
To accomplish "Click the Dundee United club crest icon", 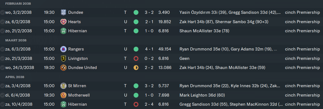I will tap(63, 68).
